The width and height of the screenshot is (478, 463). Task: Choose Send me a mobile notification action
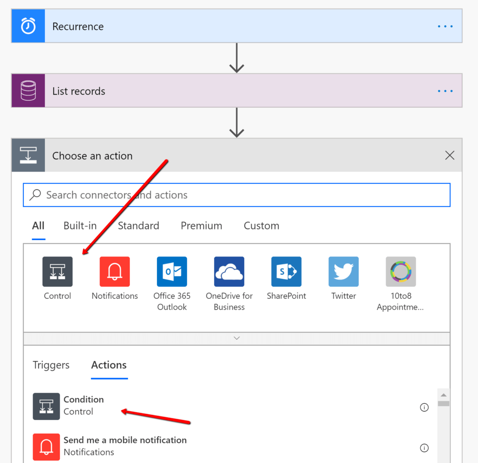click(x=125, y=446)
